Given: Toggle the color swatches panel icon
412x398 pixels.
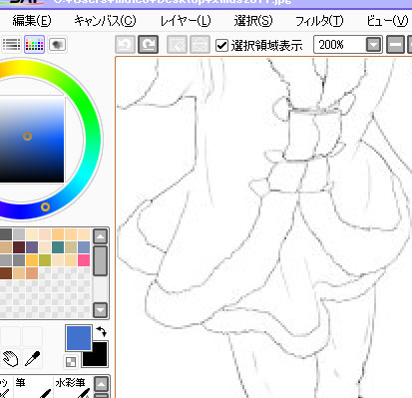Looking at the screenshot, I should (x=34, y=44).
